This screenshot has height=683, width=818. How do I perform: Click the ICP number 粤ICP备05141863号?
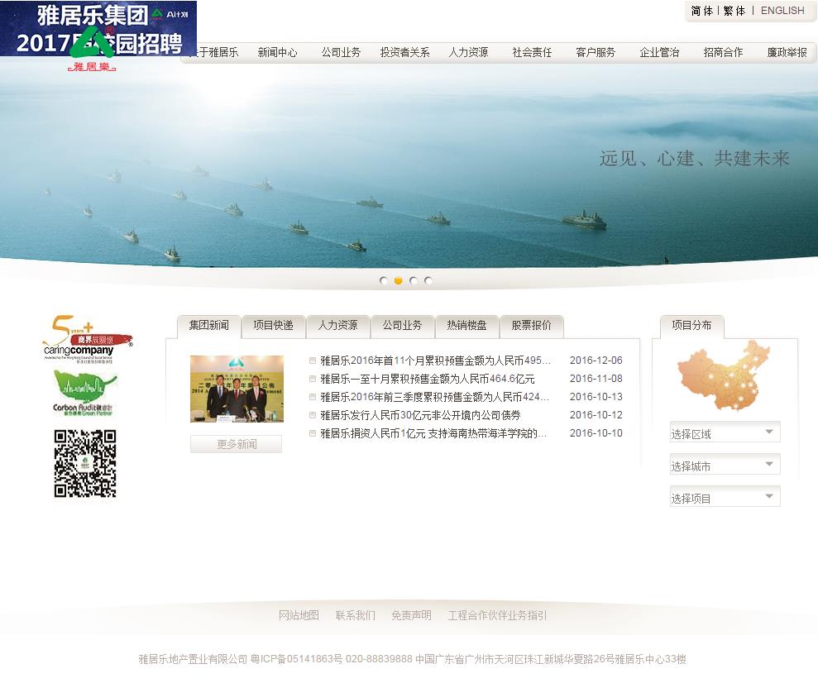coord(296,659)
